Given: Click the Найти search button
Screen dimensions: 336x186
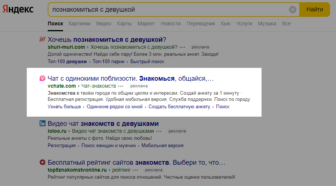Looking at the screenshot, I should [x=315, y=10].
